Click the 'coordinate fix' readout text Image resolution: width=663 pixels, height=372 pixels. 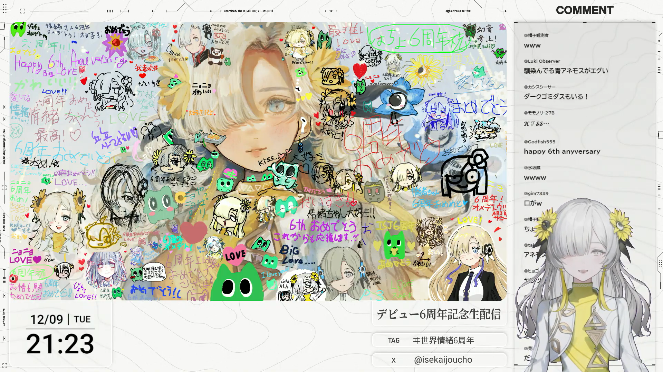pos(248,11)
